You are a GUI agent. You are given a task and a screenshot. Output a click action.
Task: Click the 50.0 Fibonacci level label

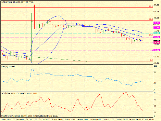click(151, 7)
